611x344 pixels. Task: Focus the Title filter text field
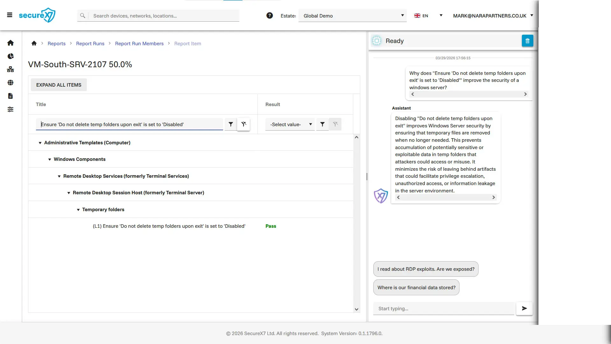click(129, 124)
